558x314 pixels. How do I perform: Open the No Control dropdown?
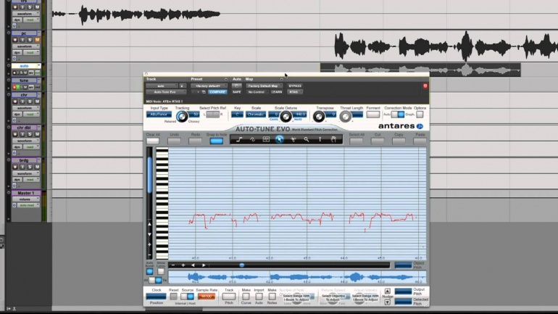pyautogui.click(x=257, y=92)
